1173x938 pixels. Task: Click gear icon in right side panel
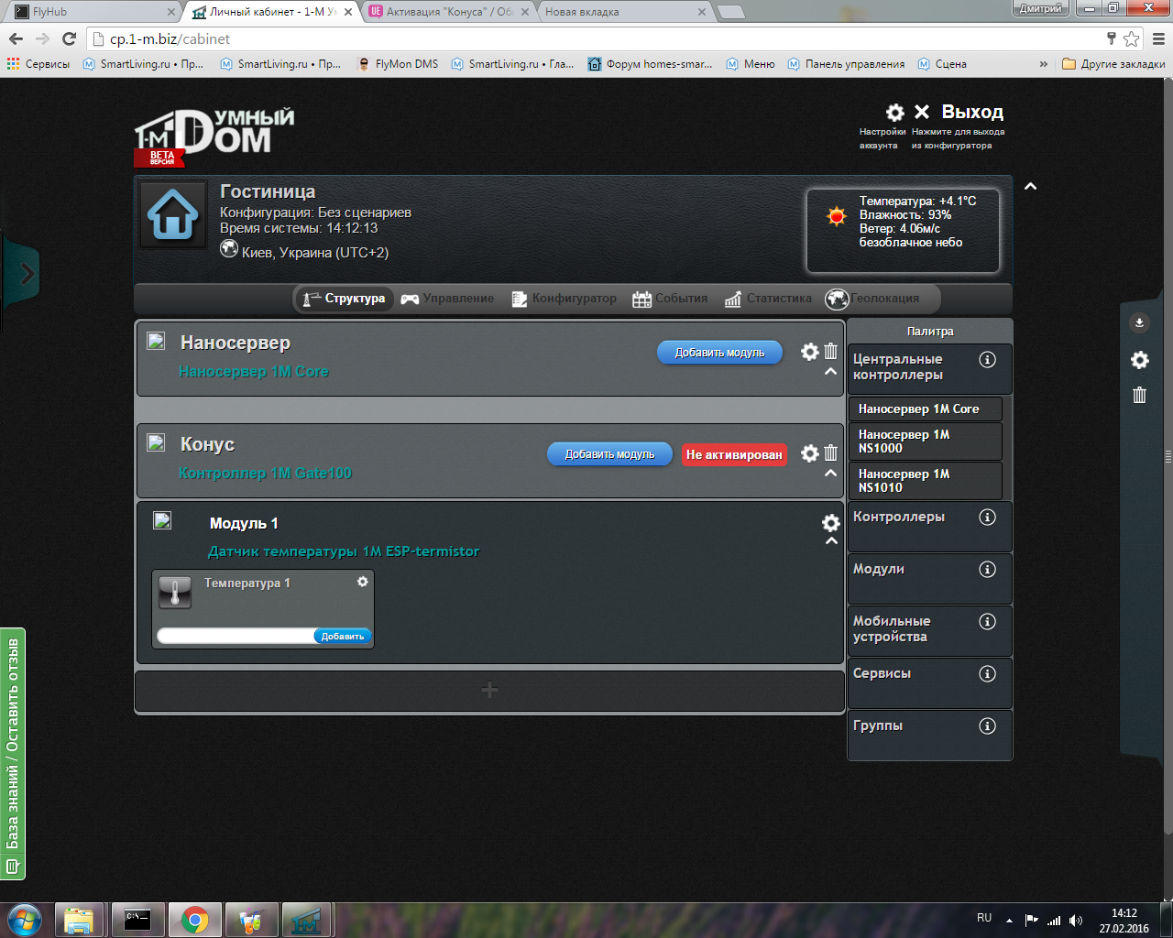tap(1140, 360)
